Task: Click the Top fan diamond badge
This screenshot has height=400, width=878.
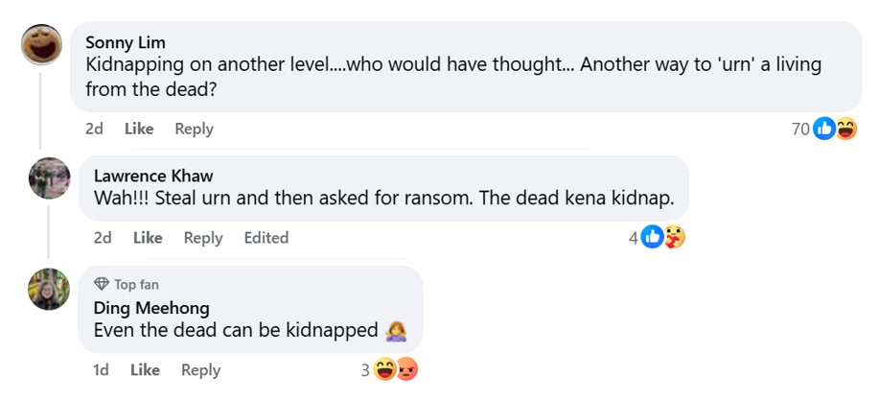Action: tap(102, 285)
